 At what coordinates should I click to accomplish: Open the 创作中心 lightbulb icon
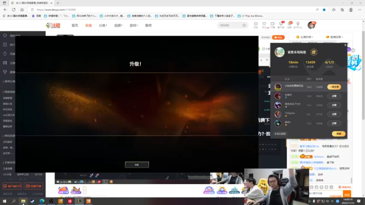click(x=298, y=25)
